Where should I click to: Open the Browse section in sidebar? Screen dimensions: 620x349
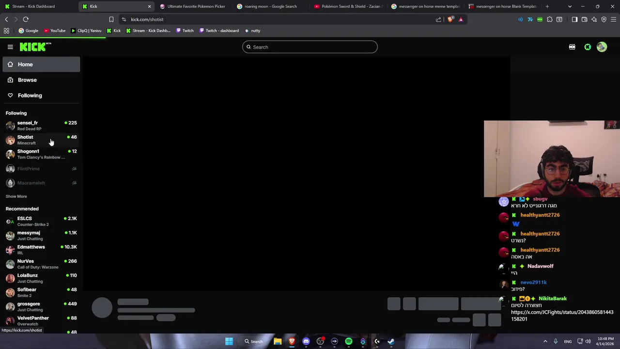41,80
